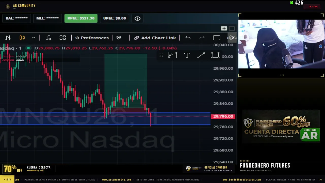Click the 29,880.00 price axis label
The width and height of the screenshot is (325, 183).
point(223,92)
